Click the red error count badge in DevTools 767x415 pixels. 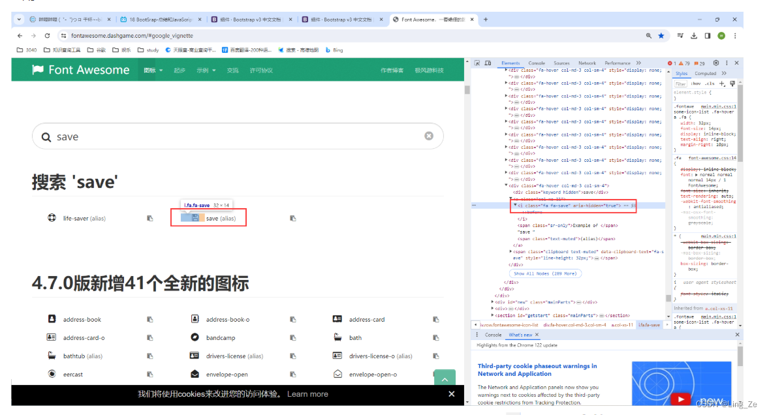pyautogui.click(x=672, y=63)
